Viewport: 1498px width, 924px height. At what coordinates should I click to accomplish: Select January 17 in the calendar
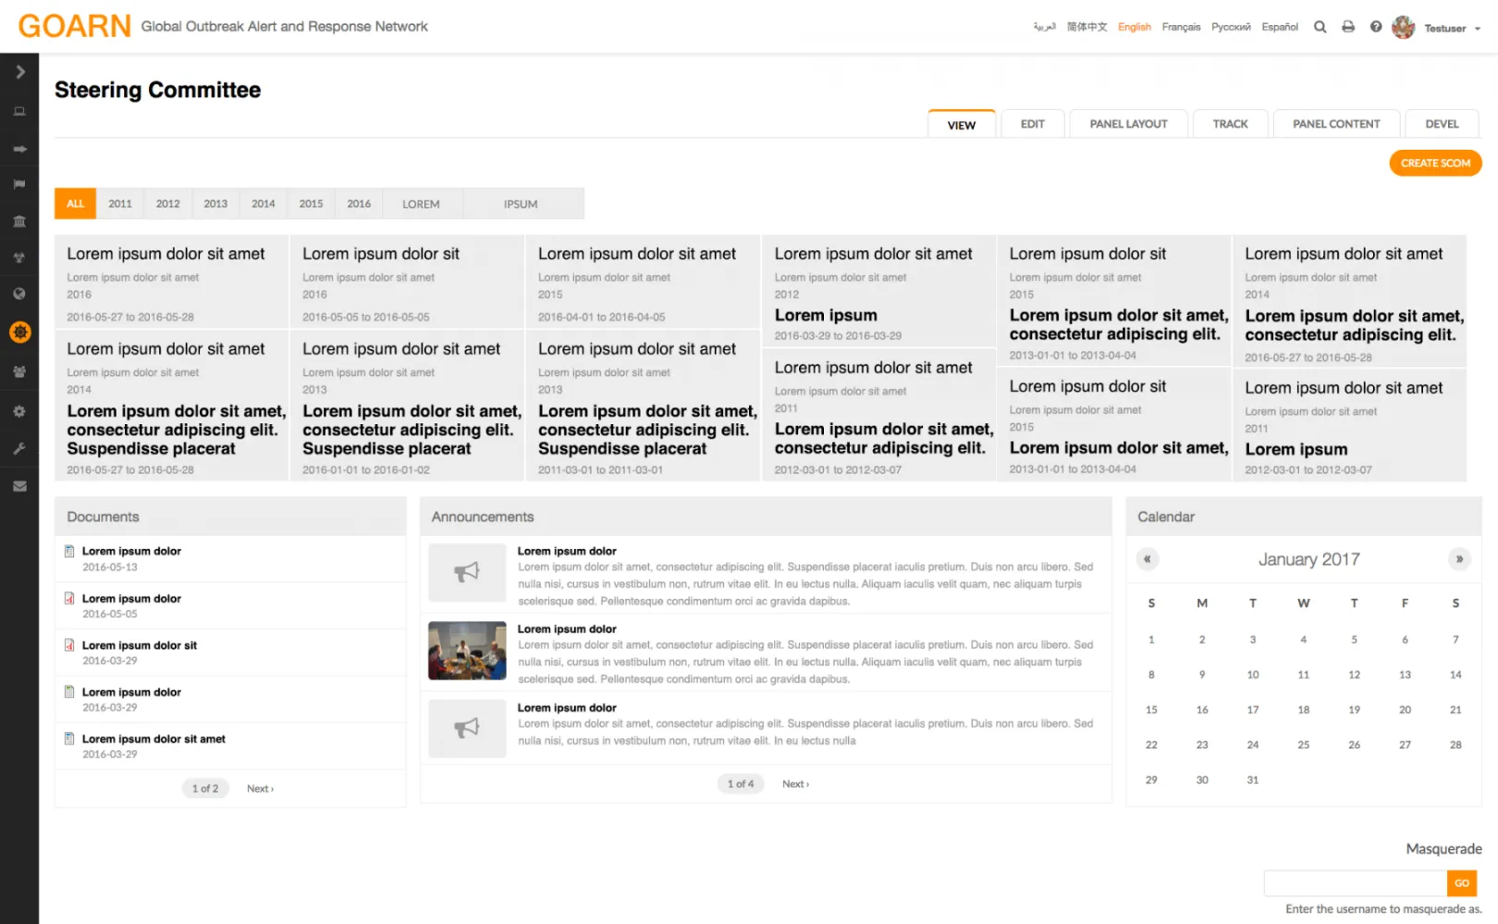(1253, 710)
